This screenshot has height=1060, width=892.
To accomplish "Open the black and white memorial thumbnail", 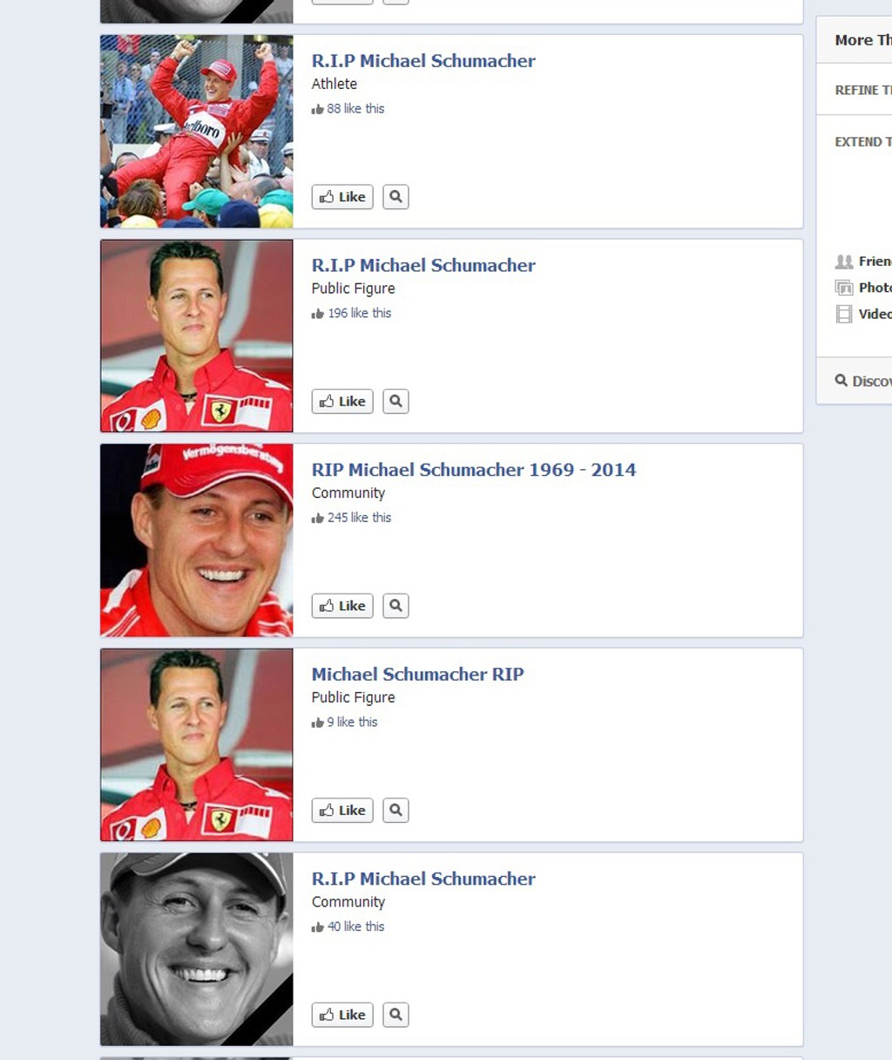I will tap(197, 949).
